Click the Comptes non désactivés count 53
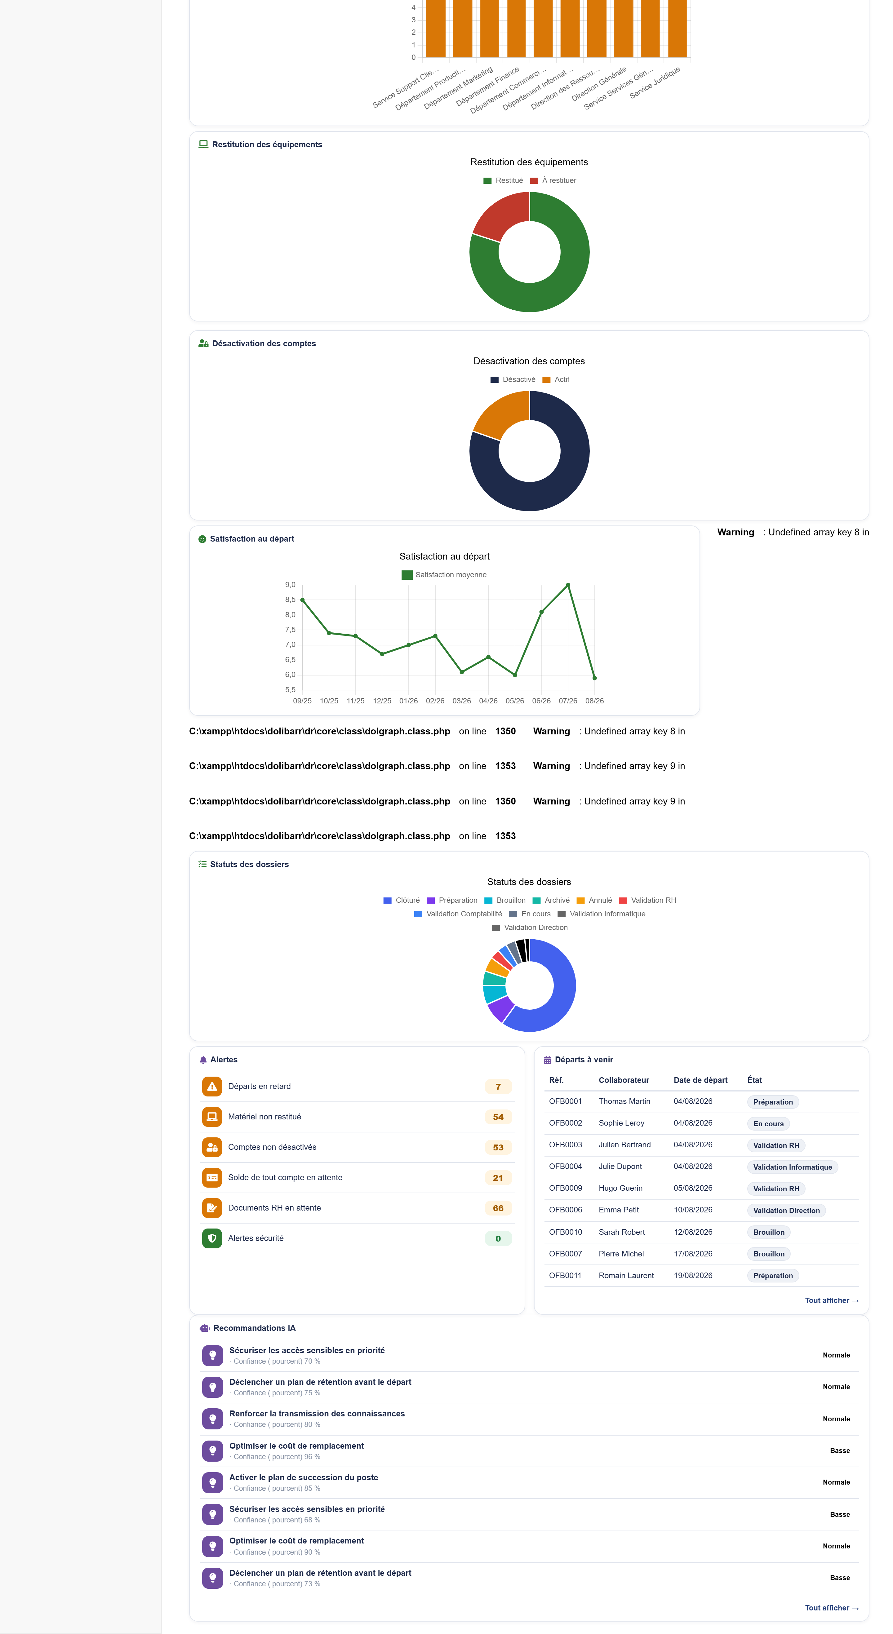This screenshot has height=1634, width=893. 498,1148
